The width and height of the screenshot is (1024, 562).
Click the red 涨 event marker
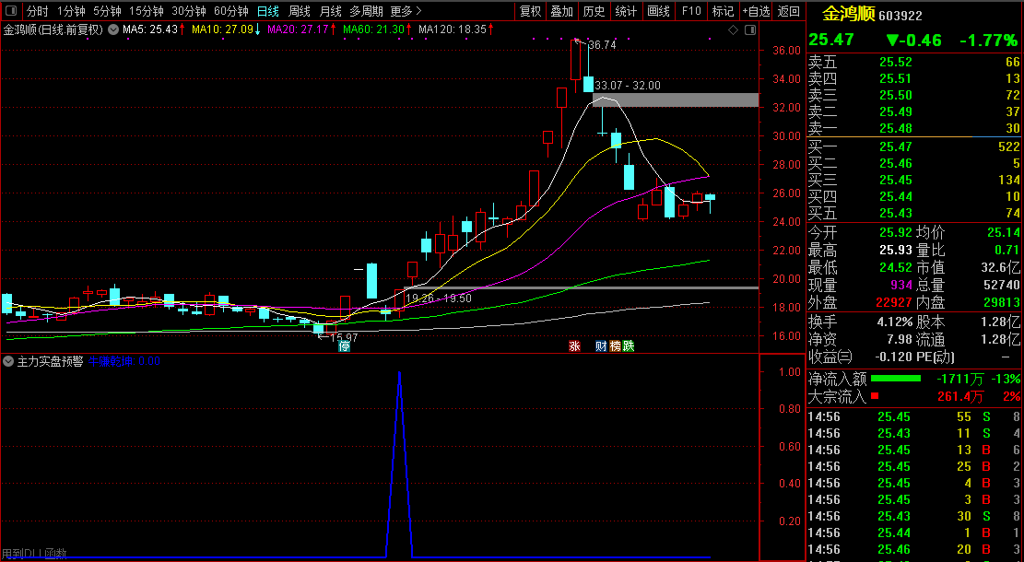(x=574, y=346)
